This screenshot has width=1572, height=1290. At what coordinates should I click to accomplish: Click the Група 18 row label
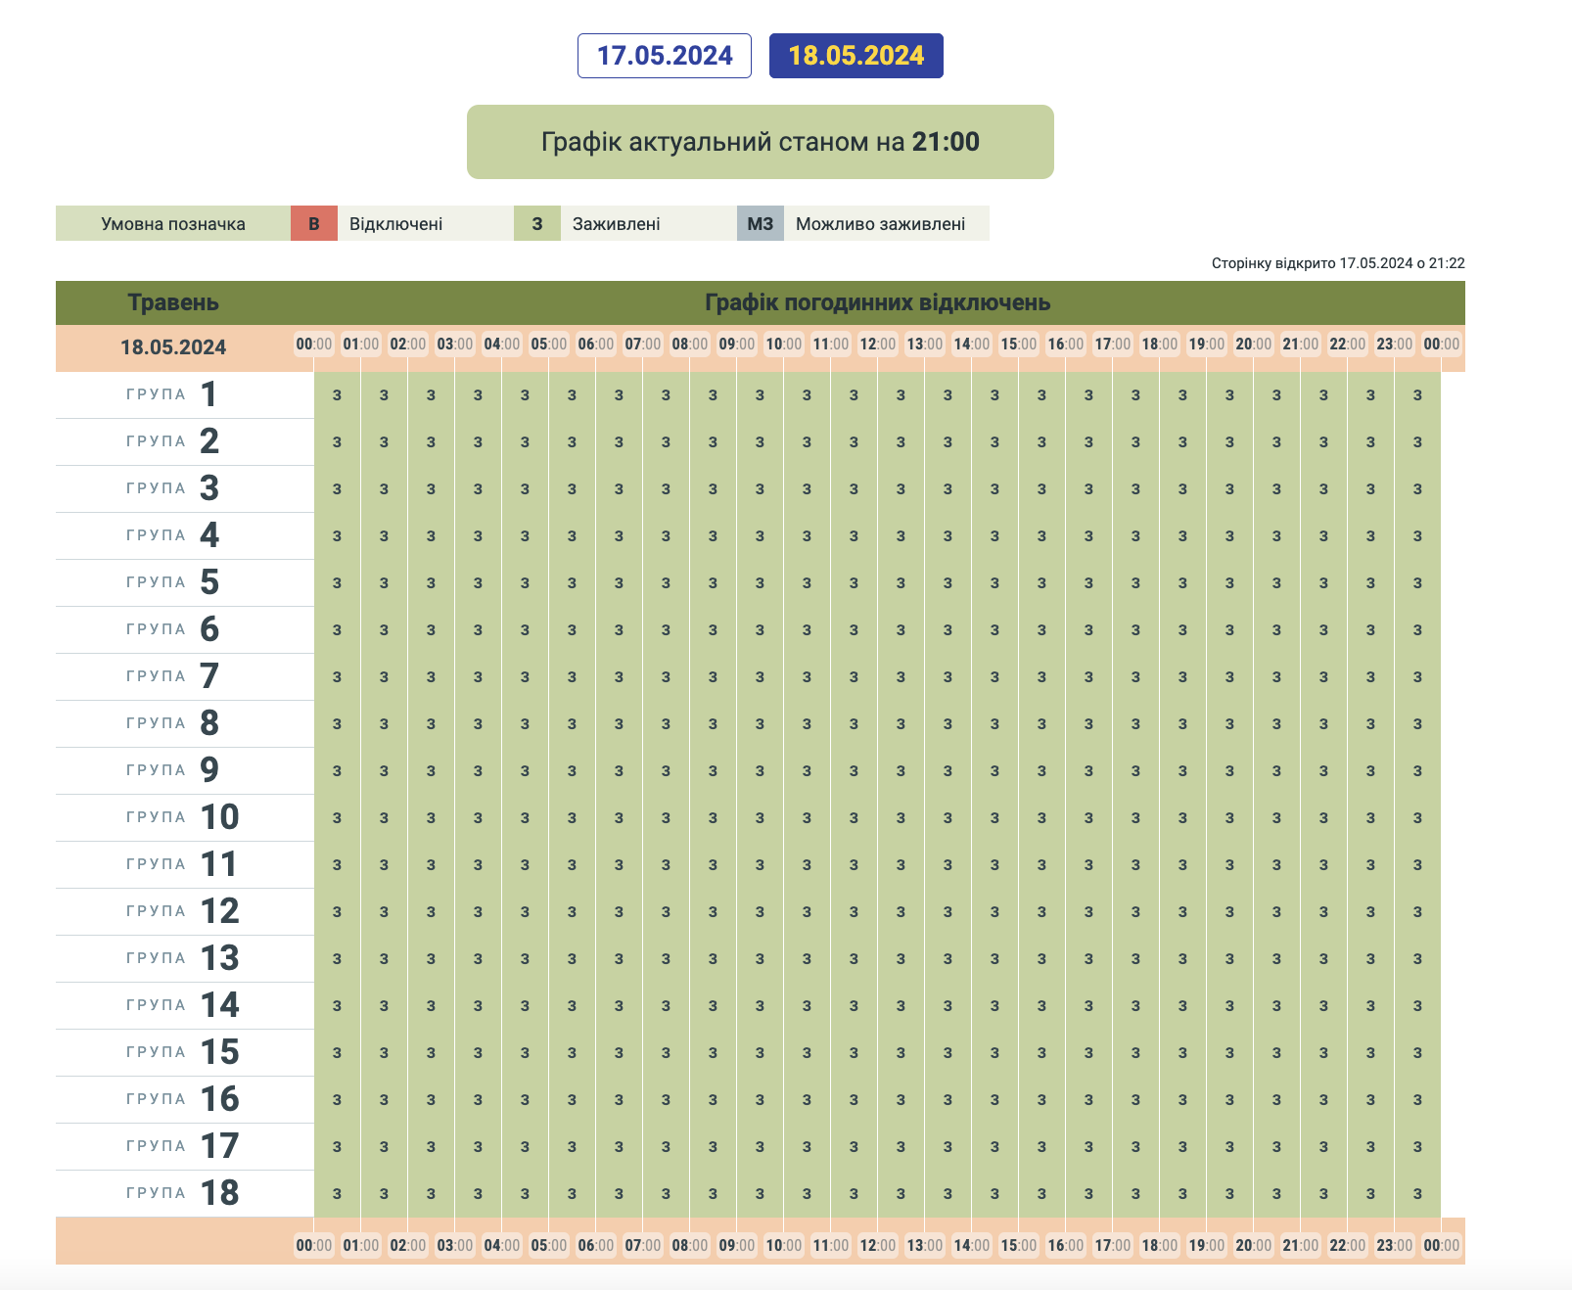click(x=183, y=1193)
